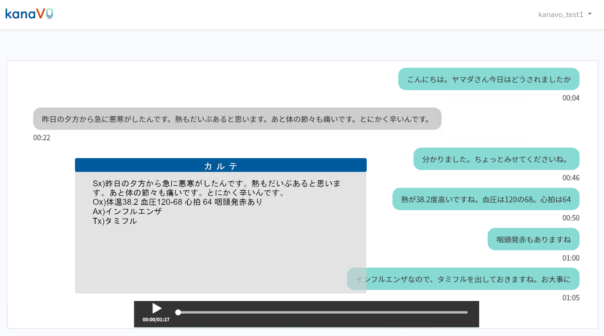Click the 分かりました message bubble
The image size is (604, 336).
point(496,159)
